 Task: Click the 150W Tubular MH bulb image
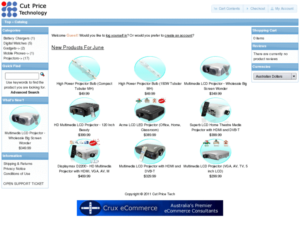(150, 69)
